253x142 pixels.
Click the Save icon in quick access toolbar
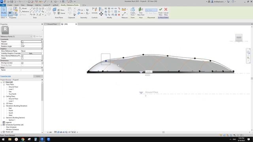click(11, 2)
